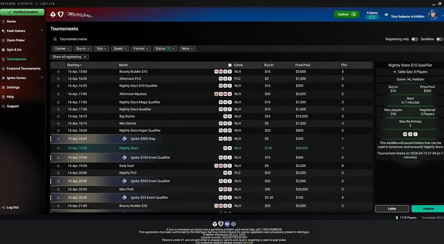Click Ignite logo on $25 Event Qualifier
Screen dimensions: 444x244
click(124, 198)
